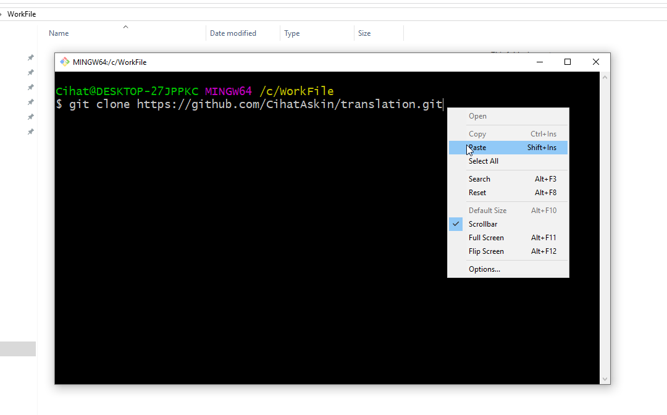
Task: Choose Paste from the context menu
Action: 508,148
